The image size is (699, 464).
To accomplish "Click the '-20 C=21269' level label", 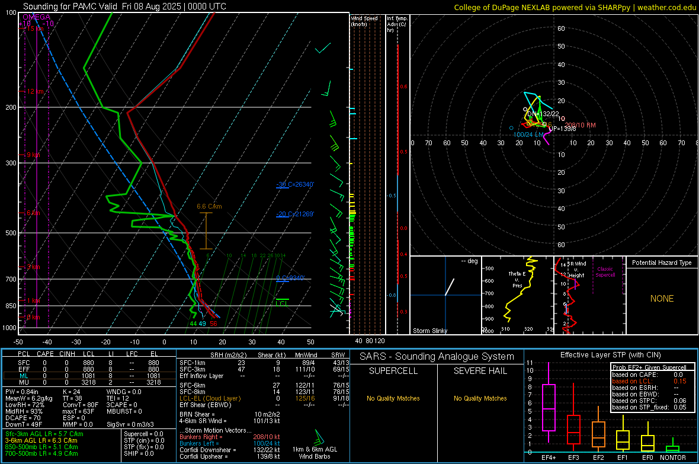I will click(x=294, y=214).
